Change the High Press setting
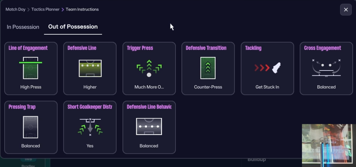356x167 pixels. tap(31, 87)
